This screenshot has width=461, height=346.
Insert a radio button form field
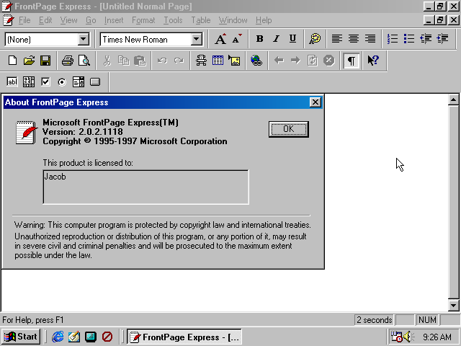[62, 81]
